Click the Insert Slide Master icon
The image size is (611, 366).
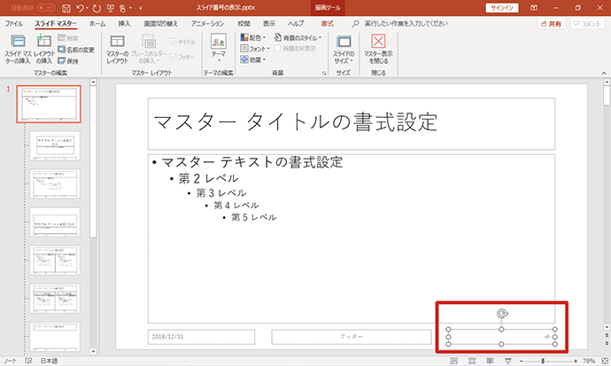click(x=18, y=42)
